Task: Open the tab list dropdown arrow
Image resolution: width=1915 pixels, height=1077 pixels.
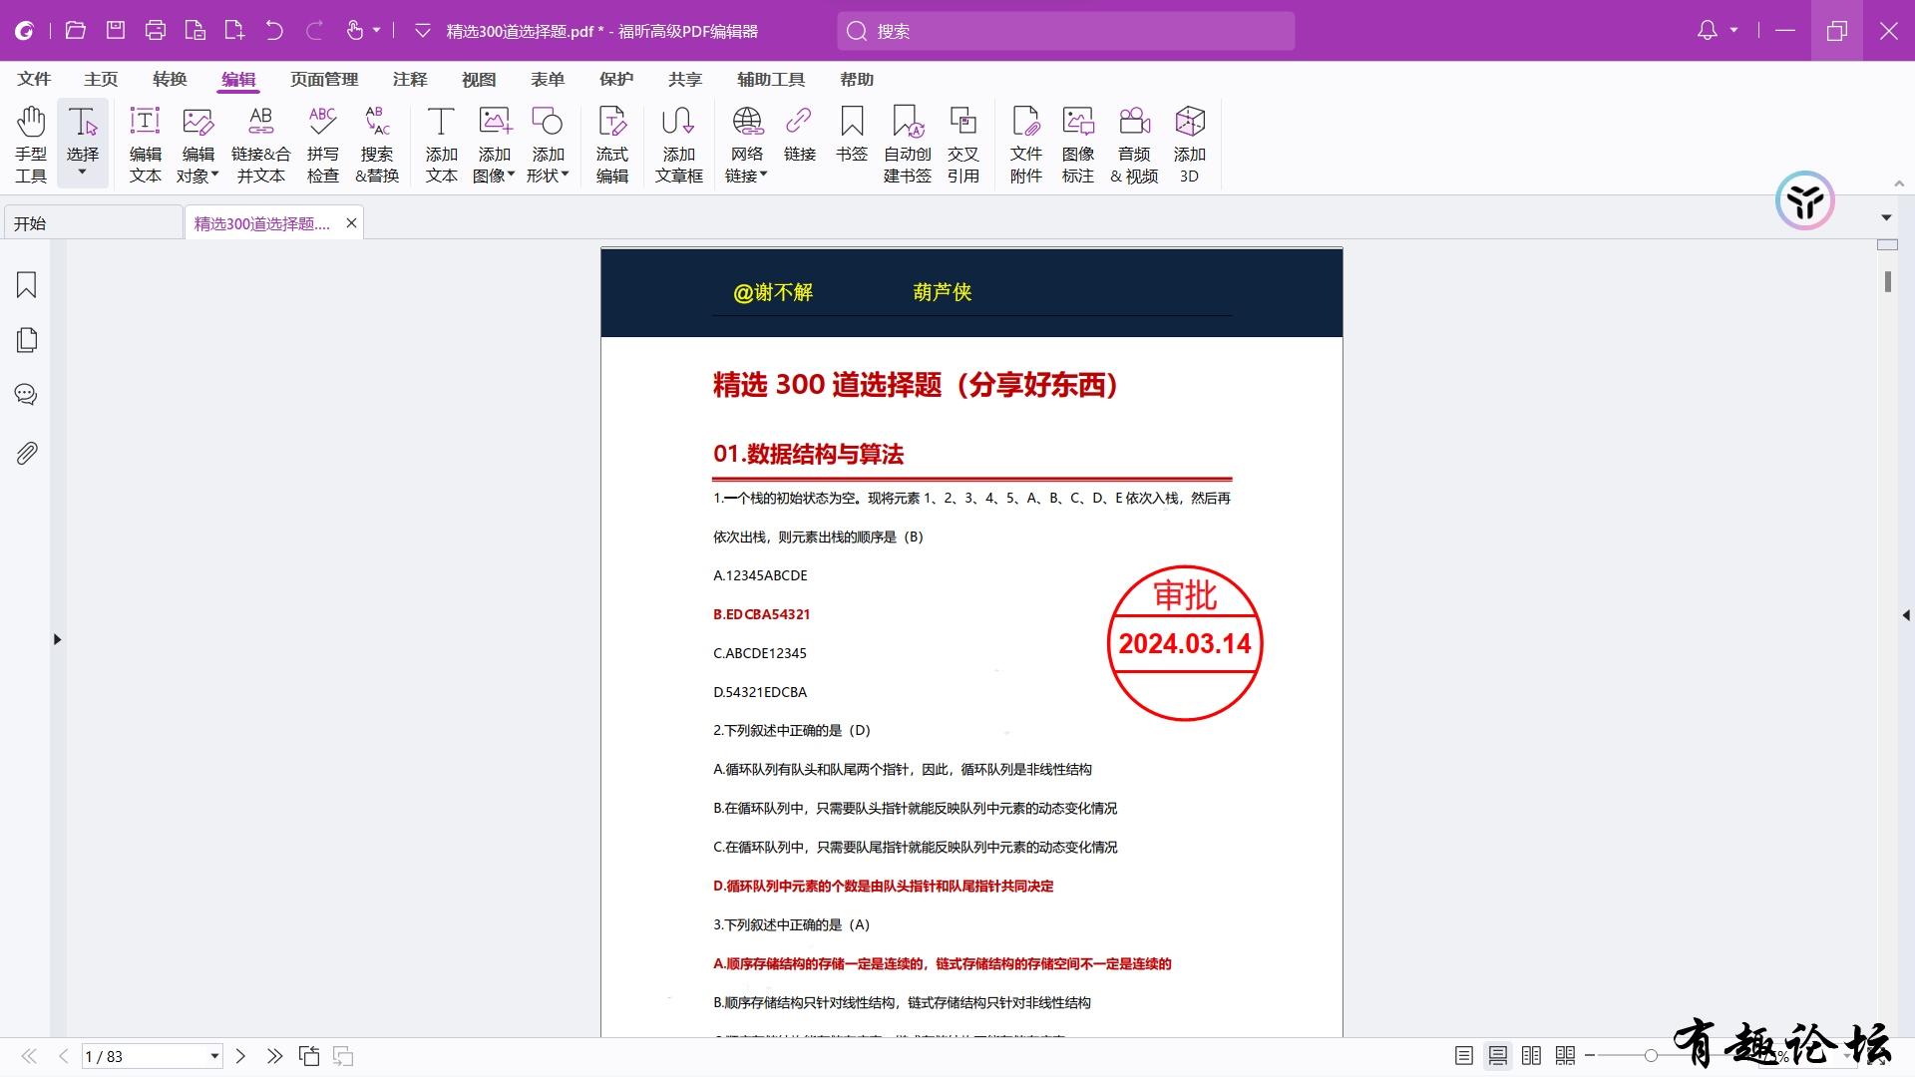Action: coord(1886,217)
